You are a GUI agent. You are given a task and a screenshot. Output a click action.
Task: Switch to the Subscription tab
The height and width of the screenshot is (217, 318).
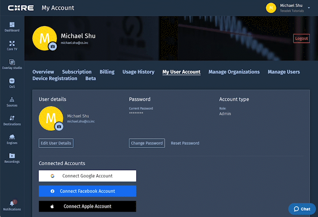[x=77, y=72]
